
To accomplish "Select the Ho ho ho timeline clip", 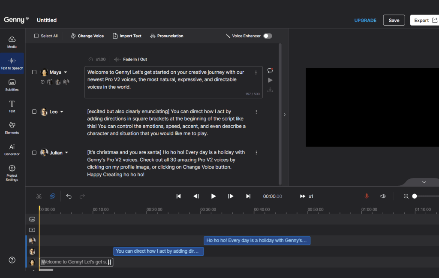I will (257, 241).
